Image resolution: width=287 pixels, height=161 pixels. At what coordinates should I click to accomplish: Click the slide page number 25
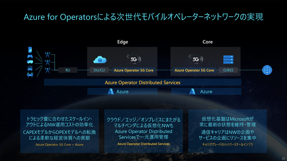[283, 158]
